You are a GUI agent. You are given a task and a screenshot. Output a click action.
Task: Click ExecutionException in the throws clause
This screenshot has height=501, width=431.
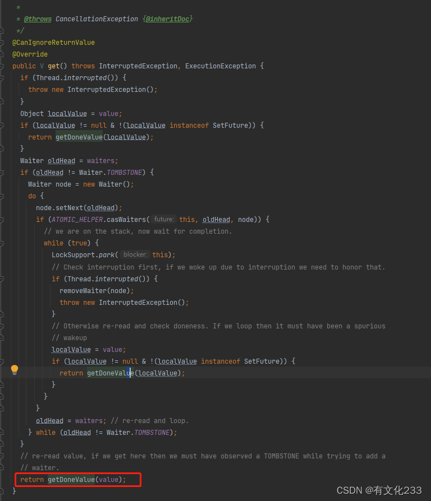[x=221, y=66]
